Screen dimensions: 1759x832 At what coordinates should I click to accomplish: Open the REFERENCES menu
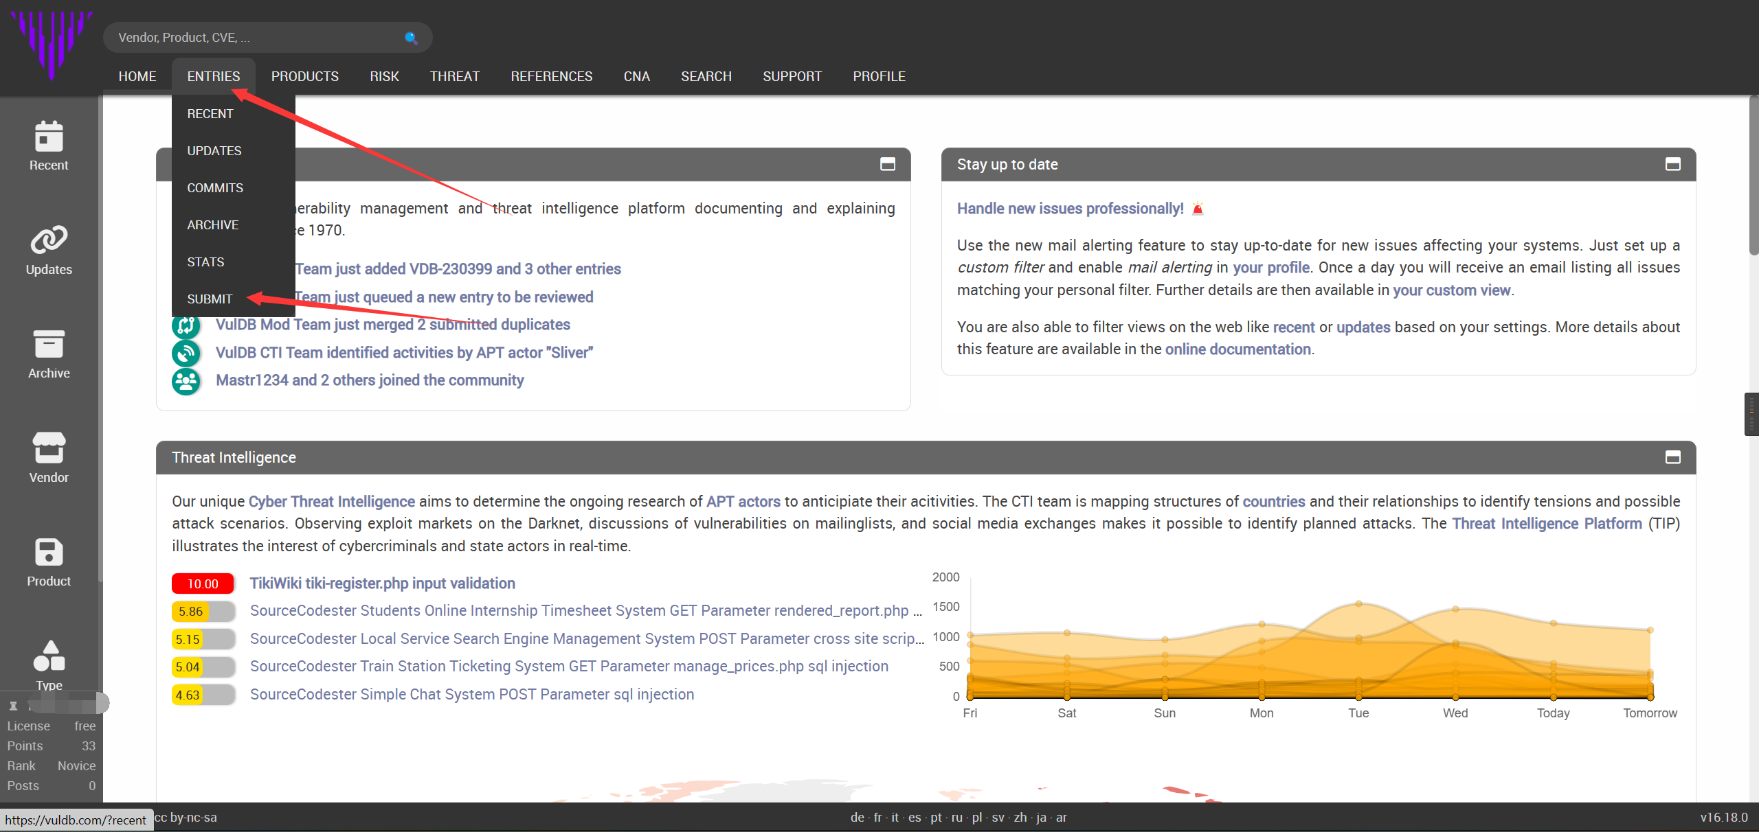tap(552, 76)
